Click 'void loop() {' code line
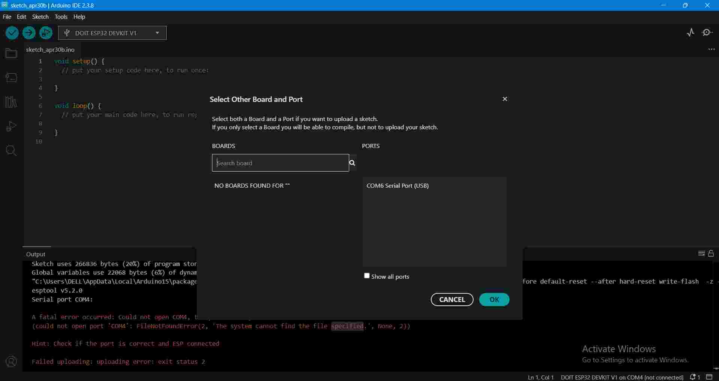 [x=78, y=106]
